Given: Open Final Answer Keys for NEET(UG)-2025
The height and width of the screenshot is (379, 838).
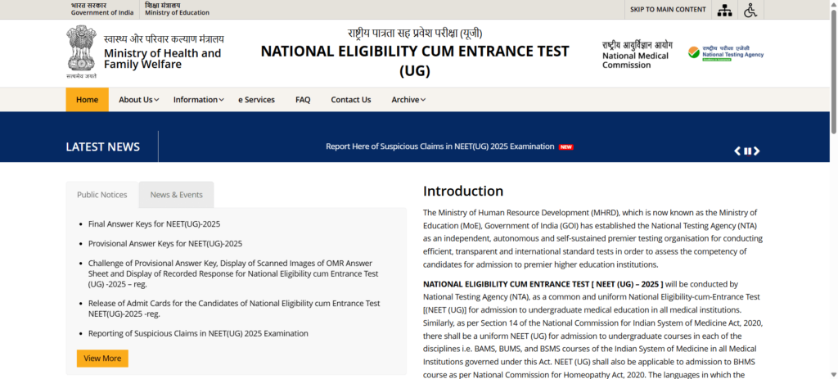Looking at the screenshot, I should coord(155,224).
